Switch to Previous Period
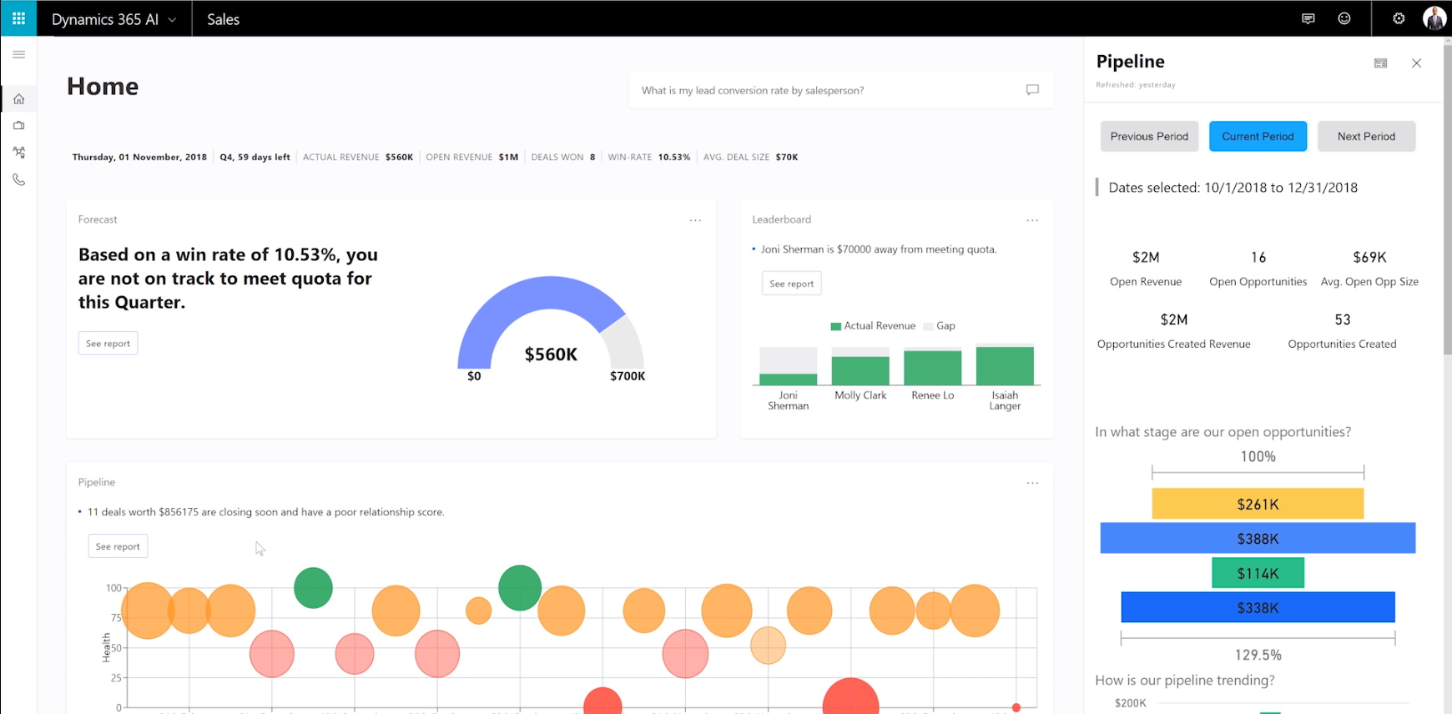 1149,136
